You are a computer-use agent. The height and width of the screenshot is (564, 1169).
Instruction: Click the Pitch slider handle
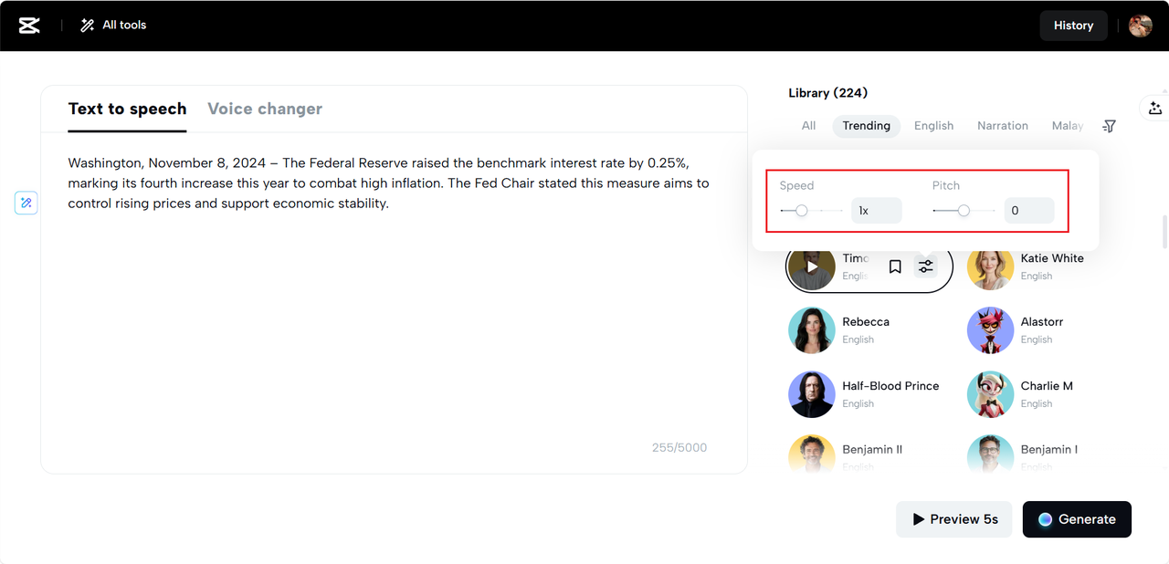[964, 211]
